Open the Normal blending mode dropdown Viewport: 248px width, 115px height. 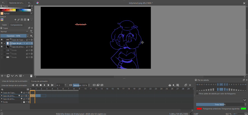point(14,32)
